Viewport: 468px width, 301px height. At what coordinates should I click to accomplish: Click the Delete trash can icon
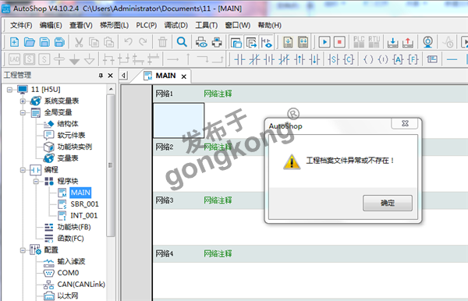[x=162, y=42]
